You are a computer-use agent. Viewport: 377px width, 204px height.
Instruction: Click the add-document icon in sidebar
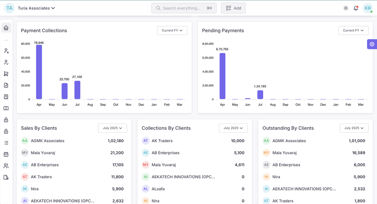click(6, 85)
